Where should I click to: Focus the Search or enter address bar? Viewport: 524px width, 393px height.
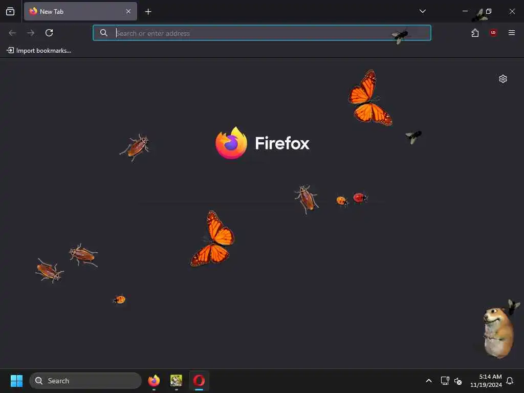pyautogui.click(x=262, y=33)
